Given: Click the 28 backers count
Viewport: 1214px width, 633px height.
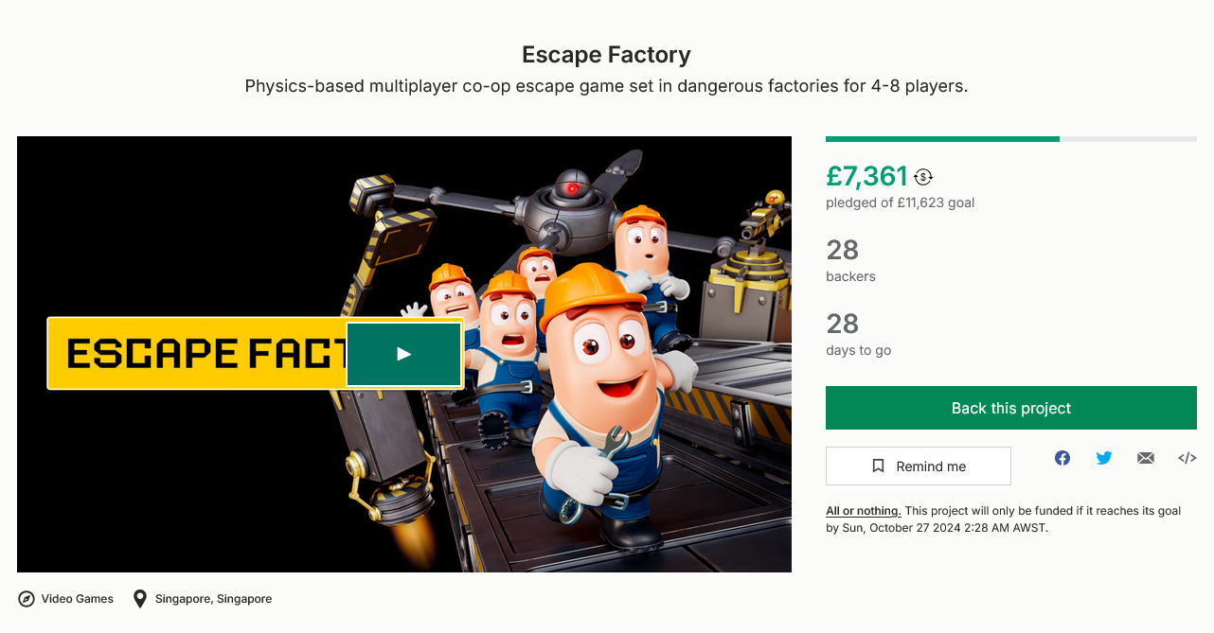Looking at the screenshot, I should 843,251.
